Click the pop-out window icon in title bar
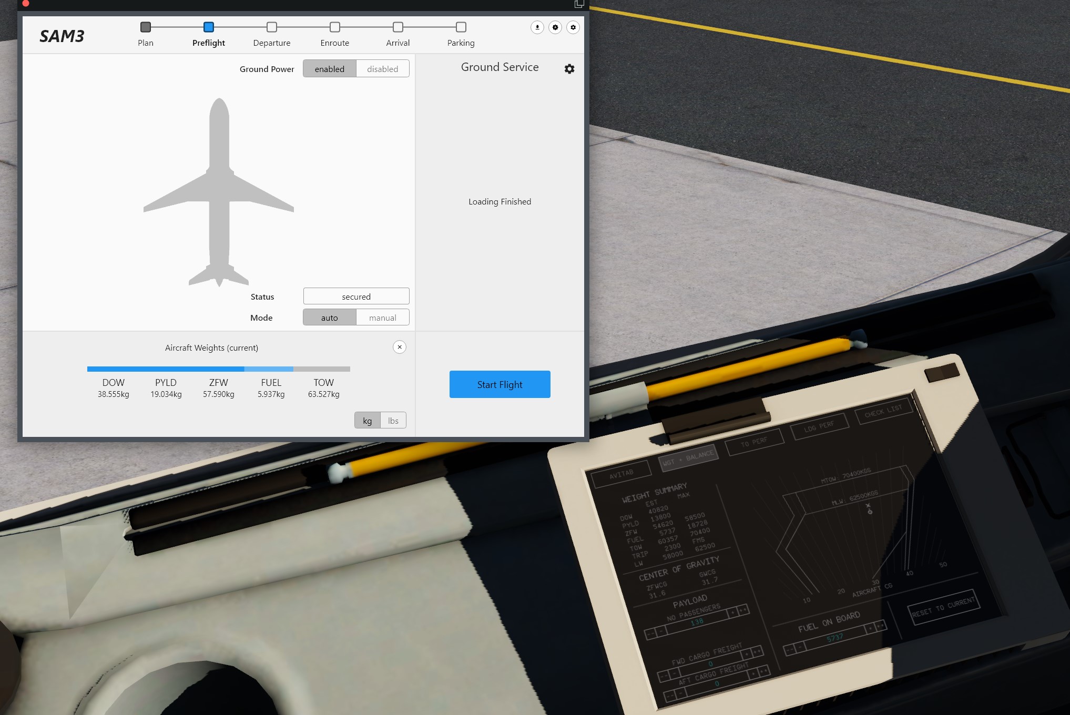The width and height of the screenshot is (1070, 715). (x=579, y=4)
